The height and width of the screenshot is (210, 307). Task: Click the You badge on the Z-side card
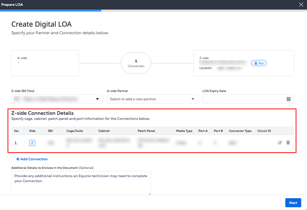tap(259, 63)
